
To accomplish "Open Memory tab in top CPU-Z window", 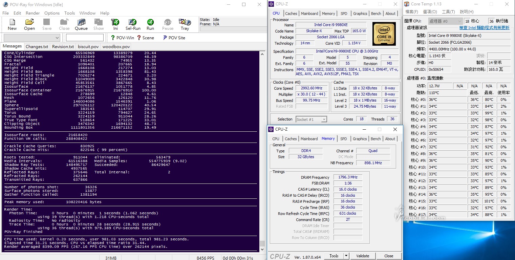I will point(328,14).
